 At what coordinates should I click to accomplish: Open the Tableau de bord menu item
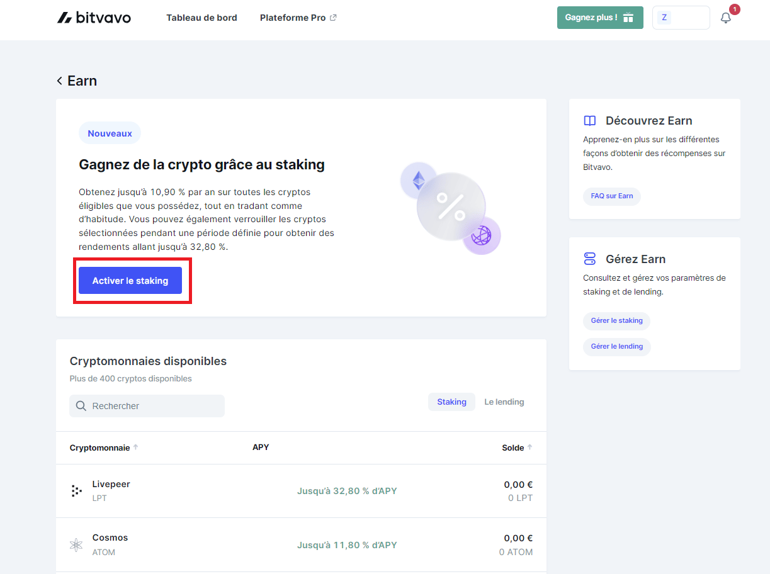click(x=201, y=18)
